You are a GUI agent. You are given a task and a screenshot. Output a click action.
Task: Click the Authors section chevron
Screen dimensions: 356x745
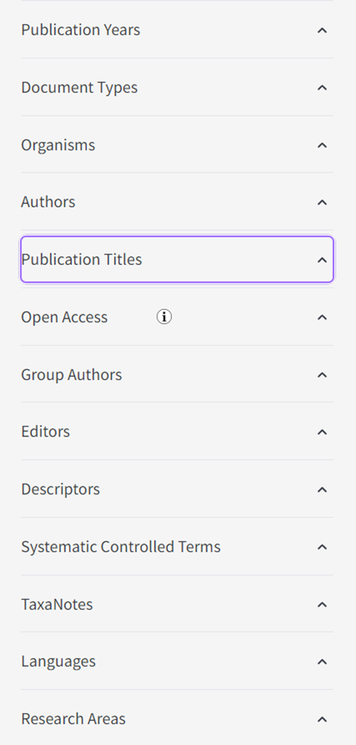[x=322, y=203]
